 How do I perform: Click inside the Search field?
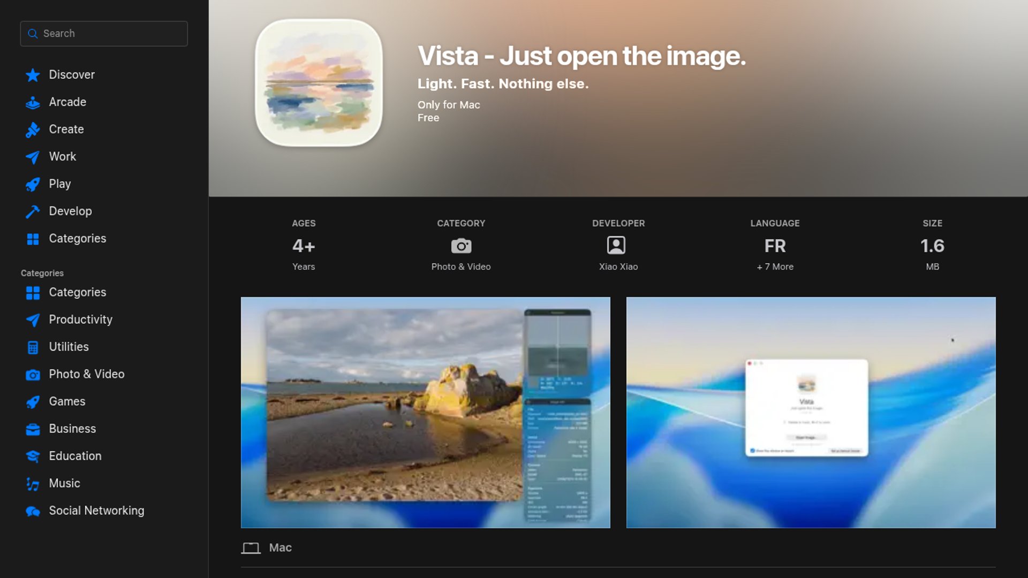click(x=112, y=33)
